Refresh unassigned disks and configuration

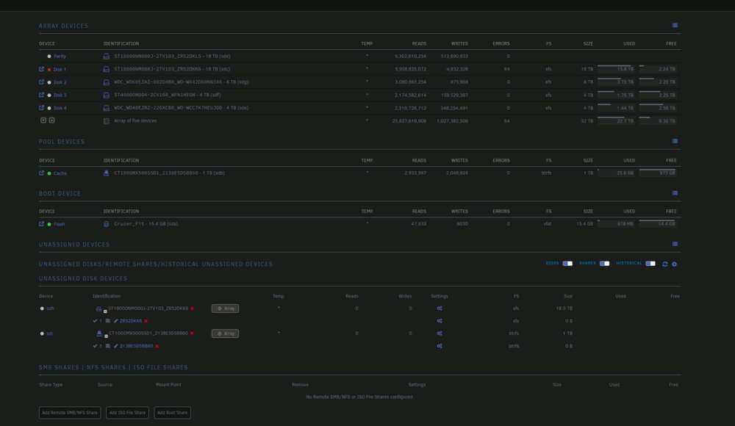click(x=664, y=264)
